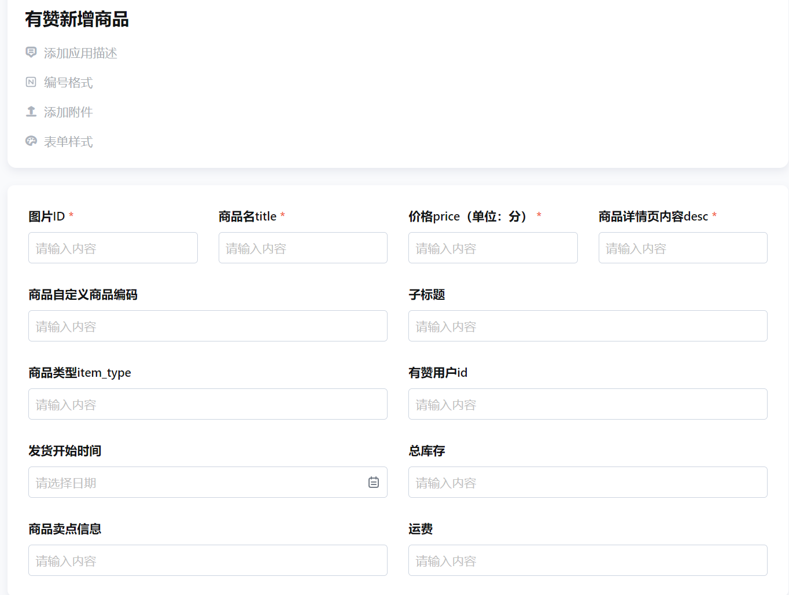Open the 发货开始时间 date picker field
This screenshot has height=595, width=789.
point(208,482)
